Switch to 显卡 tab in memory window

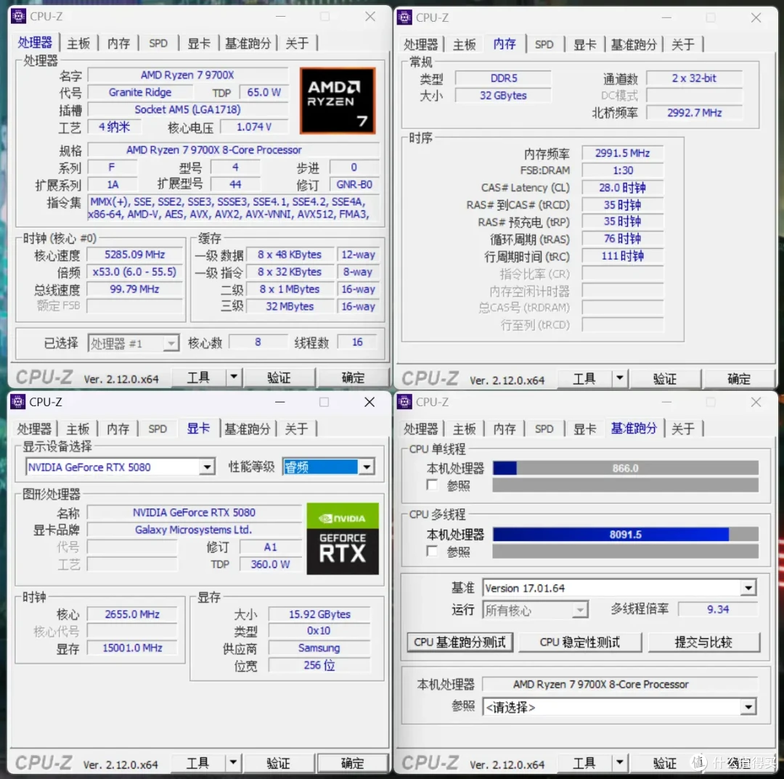point(584,44)
